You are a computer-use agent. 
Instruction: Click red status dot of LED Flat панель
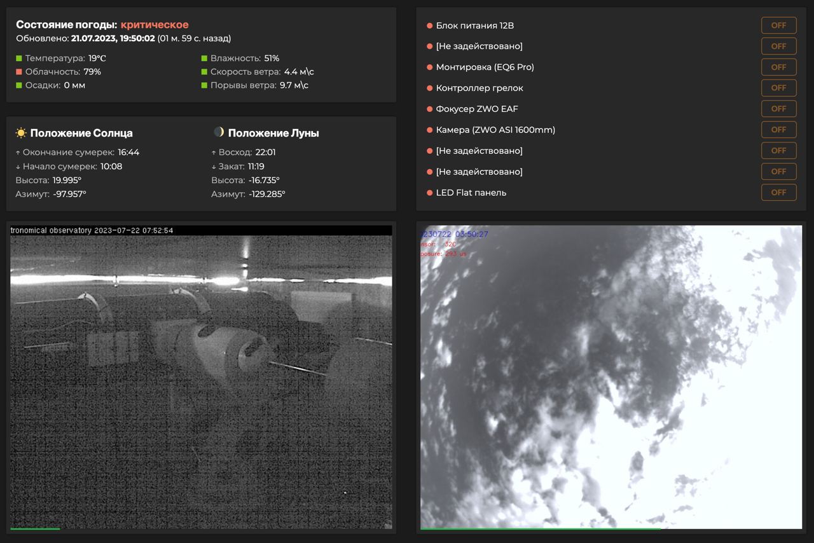429,193
